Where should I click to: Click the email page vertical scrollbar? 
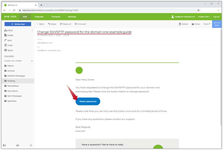221,77
